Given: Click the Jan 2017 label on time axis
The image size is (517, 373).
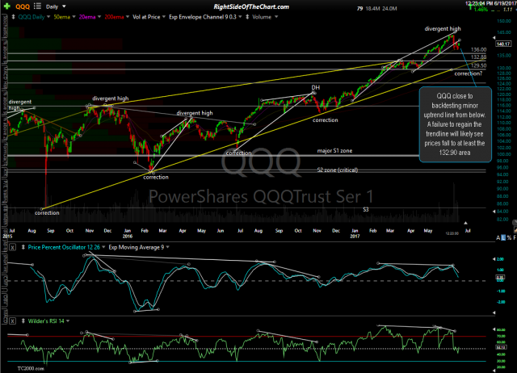Looking at the screenshot, I should click(355, 233).
